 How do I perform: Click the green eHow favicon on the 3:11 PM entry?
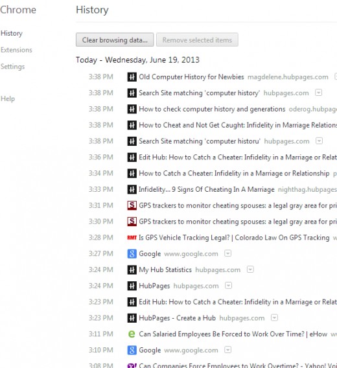click(132, 334)
